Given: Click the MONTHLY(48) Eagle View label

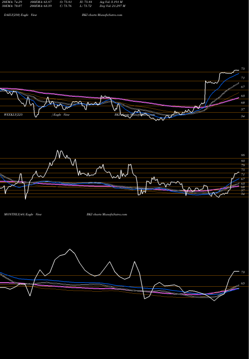Looking at the screenshot, I should (23, 214).
